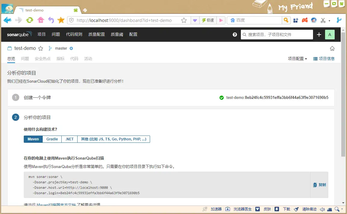
Task: Expand the browser zoom magnifier dropdown
Action: tap(342, 209)
